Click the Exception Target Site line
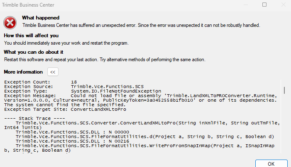The image size is (291, 167). [65, 109]
